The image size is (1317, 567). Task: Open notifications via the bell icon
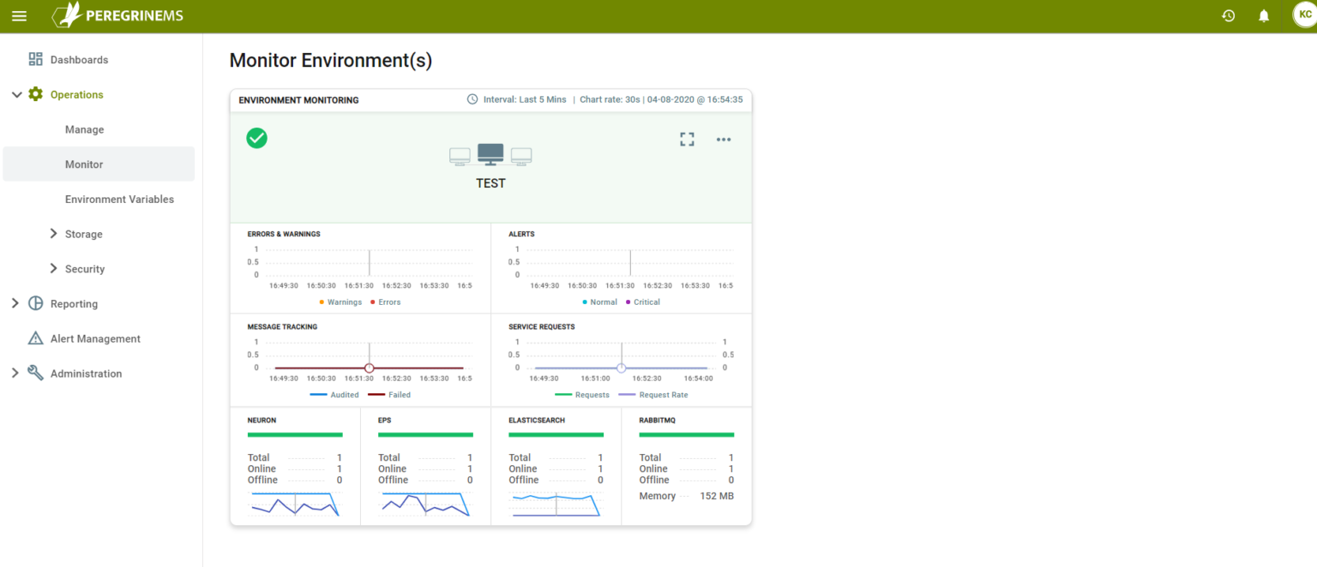1263,15
